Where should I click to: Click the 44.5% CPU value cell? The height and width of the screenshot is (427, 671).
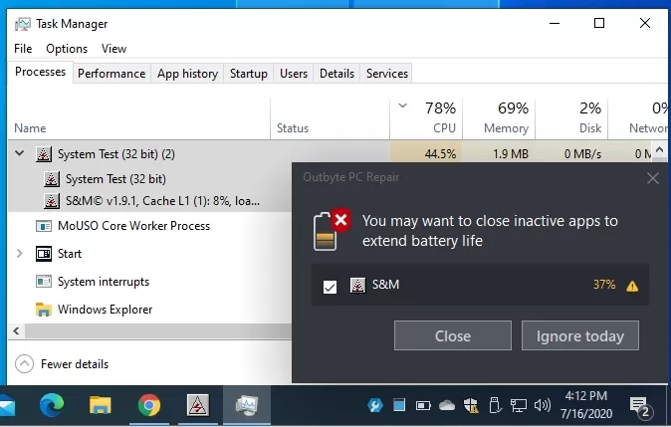(x=426, y=154)
